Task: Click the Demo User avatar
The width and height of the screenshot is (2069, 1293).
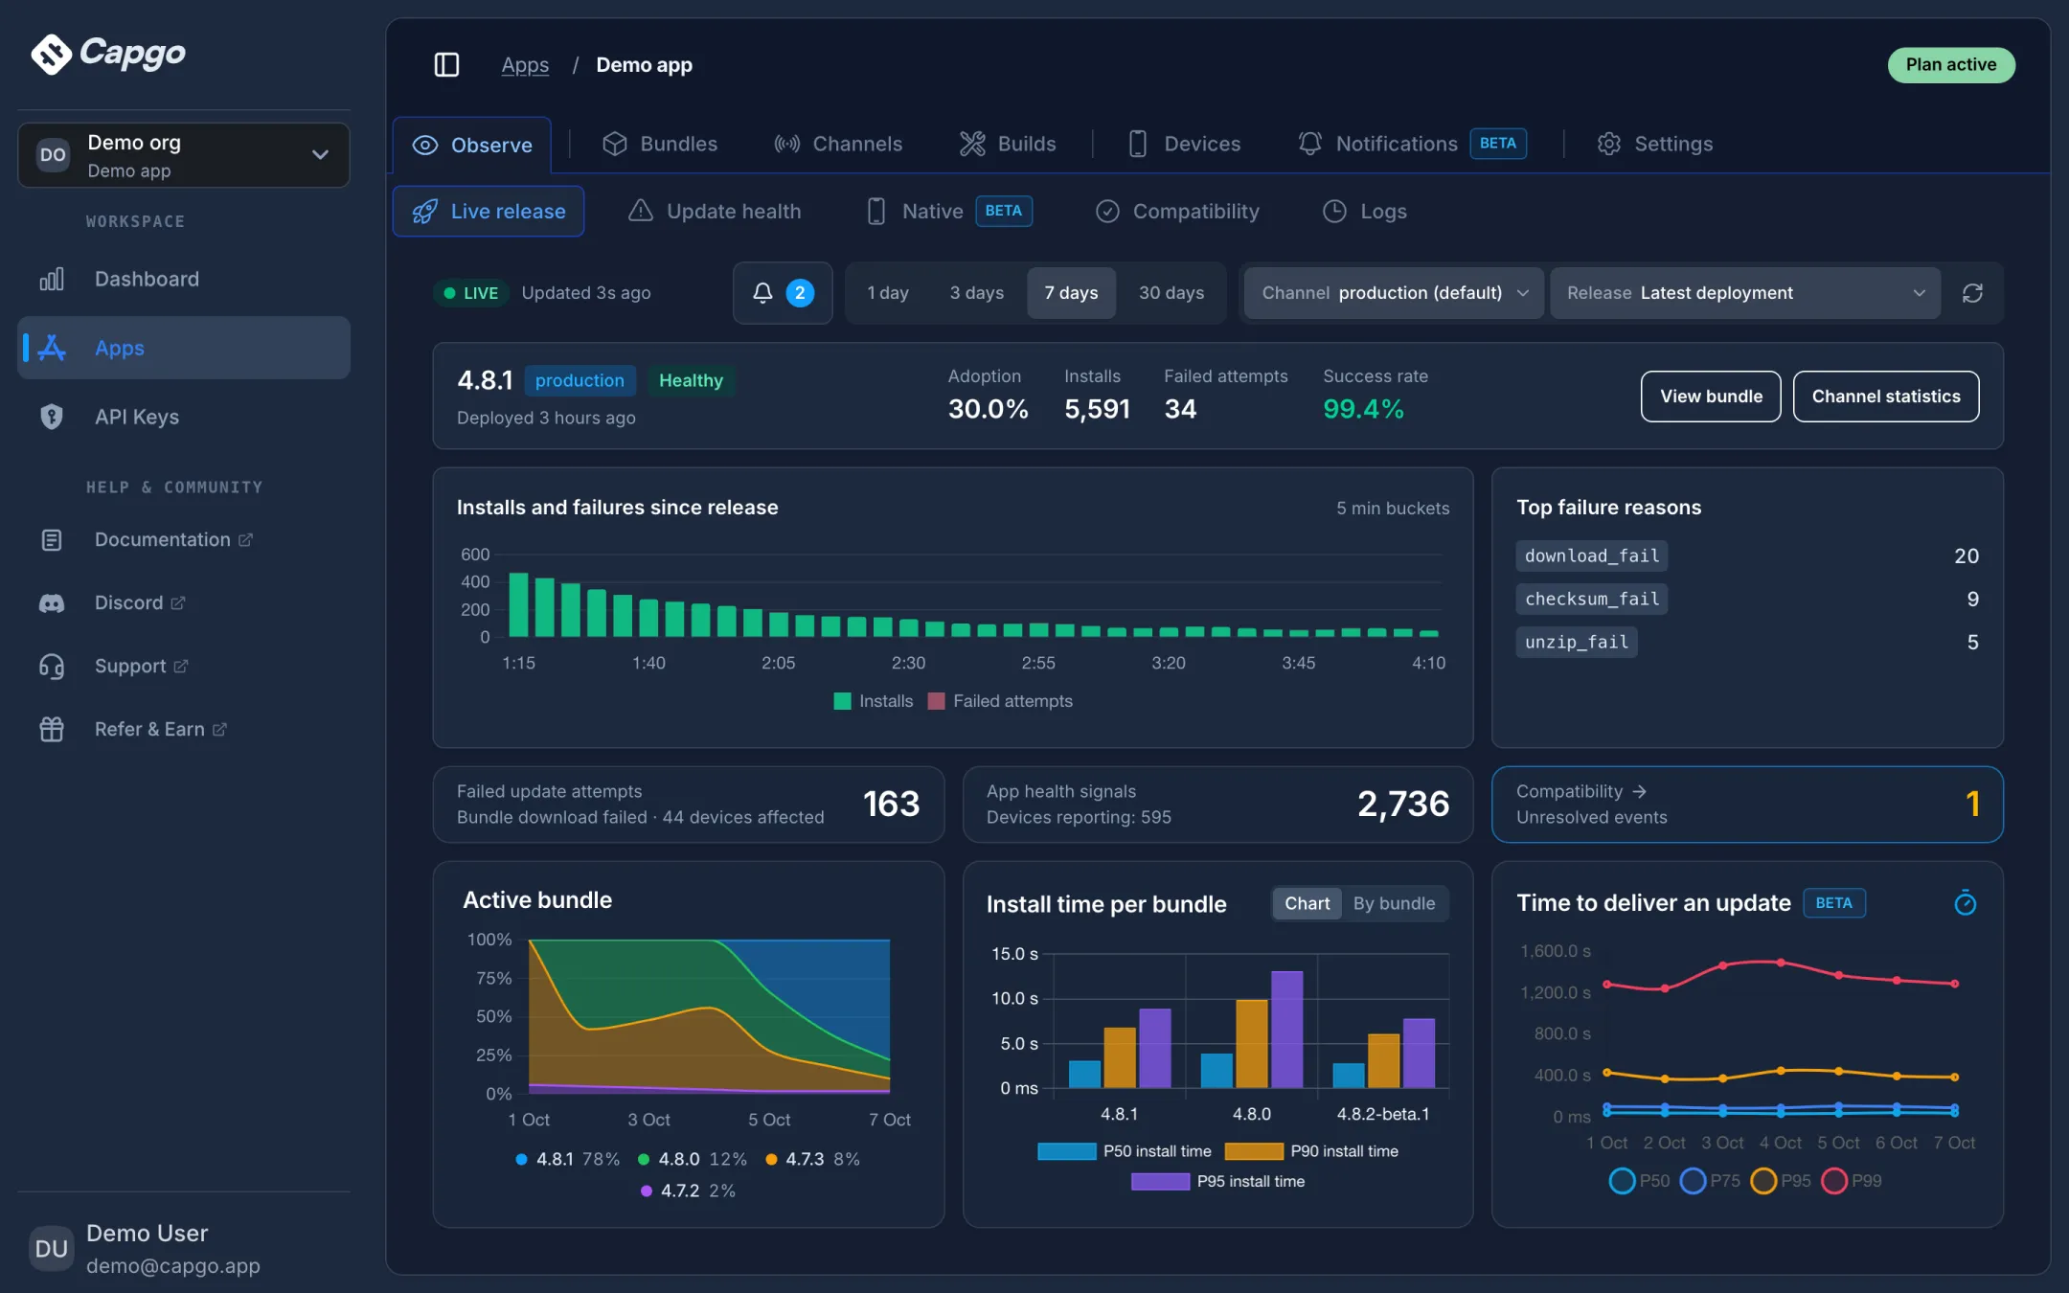Action: tap(51, 1248)
